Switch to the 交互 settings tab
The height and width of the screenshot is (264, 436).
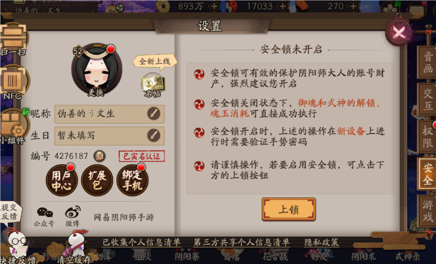(427, 99)
